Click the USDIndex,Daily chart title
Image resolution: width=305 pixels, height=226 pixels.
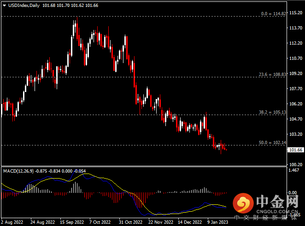coord(24,6)
